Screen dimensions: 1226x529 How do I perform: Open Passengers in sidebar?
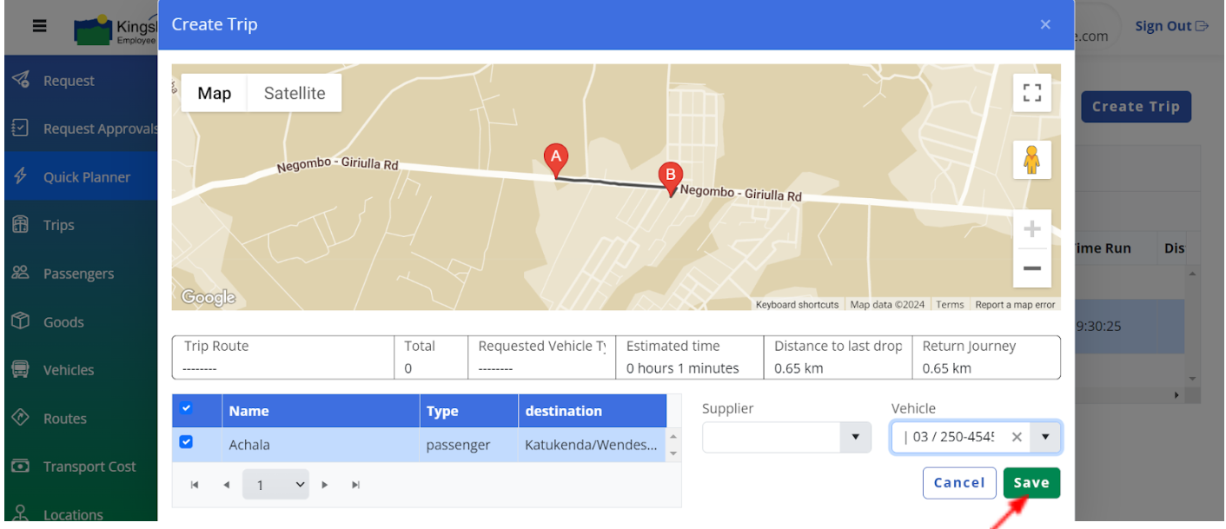coord(81,273)
